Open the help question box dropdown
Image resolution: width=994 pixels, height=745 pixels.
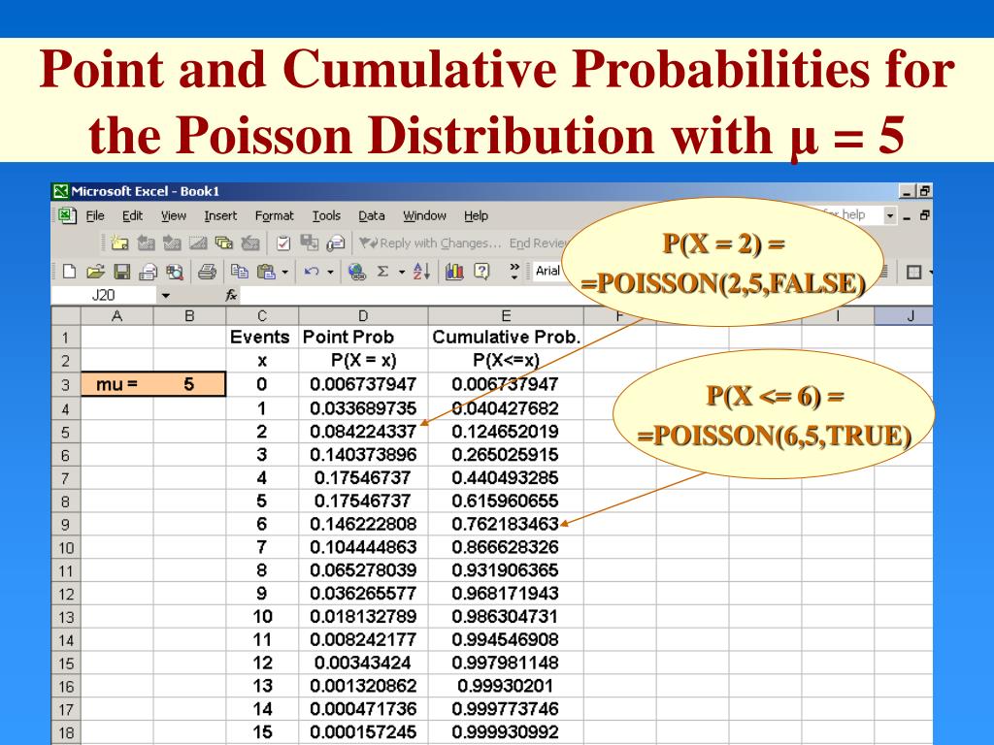(890, 216)
